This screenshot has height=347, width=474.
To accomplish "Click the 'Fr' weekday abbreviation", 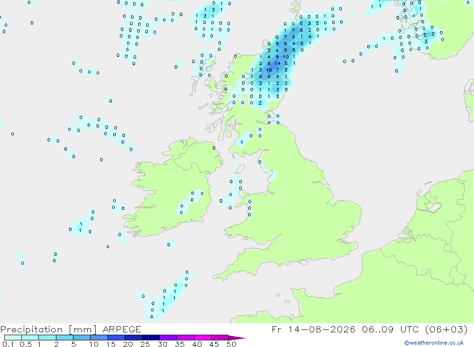I will click(276, 329).
